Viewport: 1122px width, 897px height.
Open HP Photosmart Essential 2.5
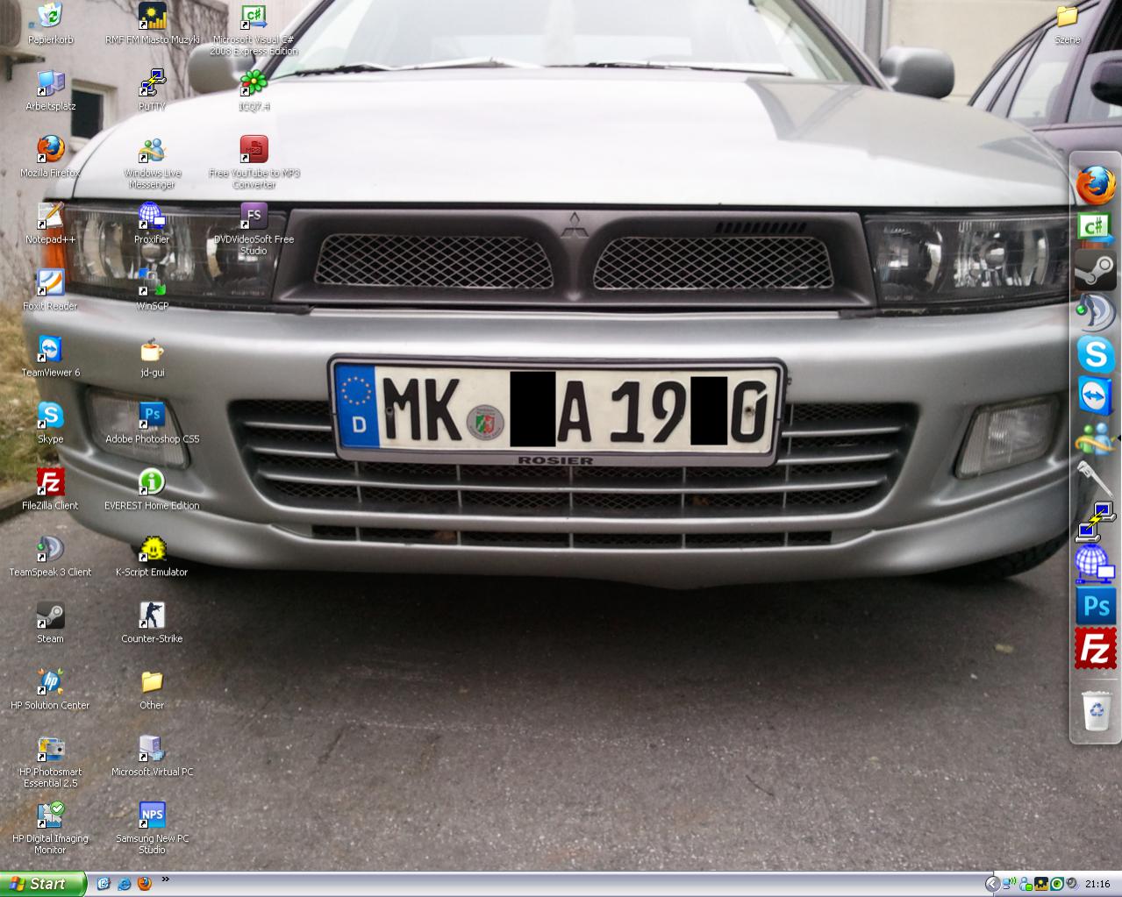[x=50, y=761]
